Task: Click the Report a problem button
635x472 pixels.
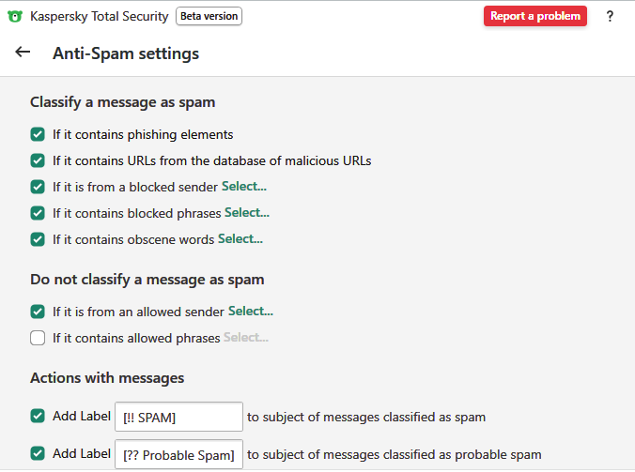Action: [535, 16]
